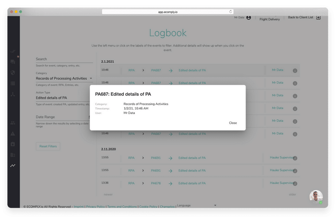Open the Mr Data user account icon
Screen dimensions: 335x222
248,17
